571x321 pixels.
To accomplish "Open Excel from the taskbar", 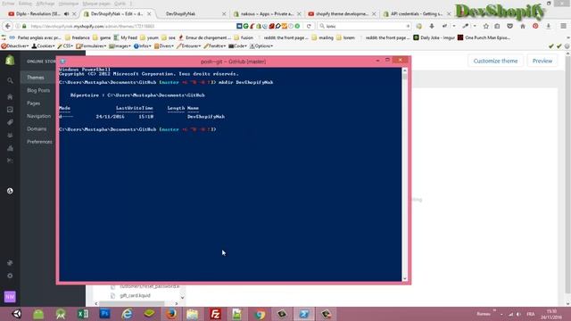I will coord(83,314).
